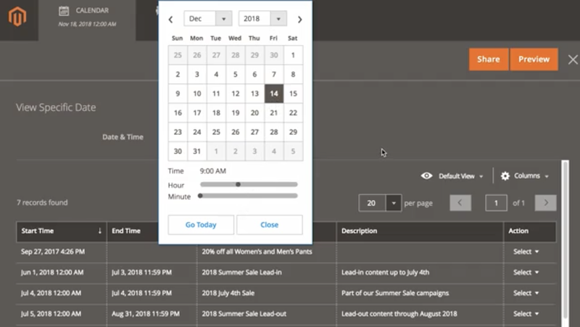
Task: Click the '7 records found' text
Action: click(x=42, y=202)
